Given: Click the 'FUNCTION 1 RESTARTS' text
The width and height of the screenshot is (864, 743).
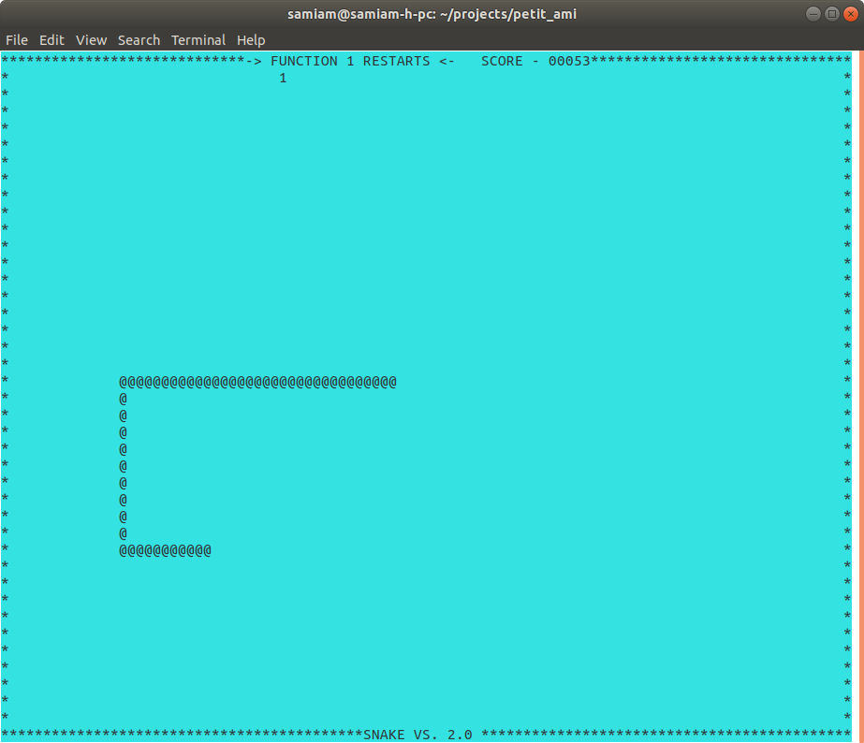Looking at the screenshot, I should click(350, 61).
